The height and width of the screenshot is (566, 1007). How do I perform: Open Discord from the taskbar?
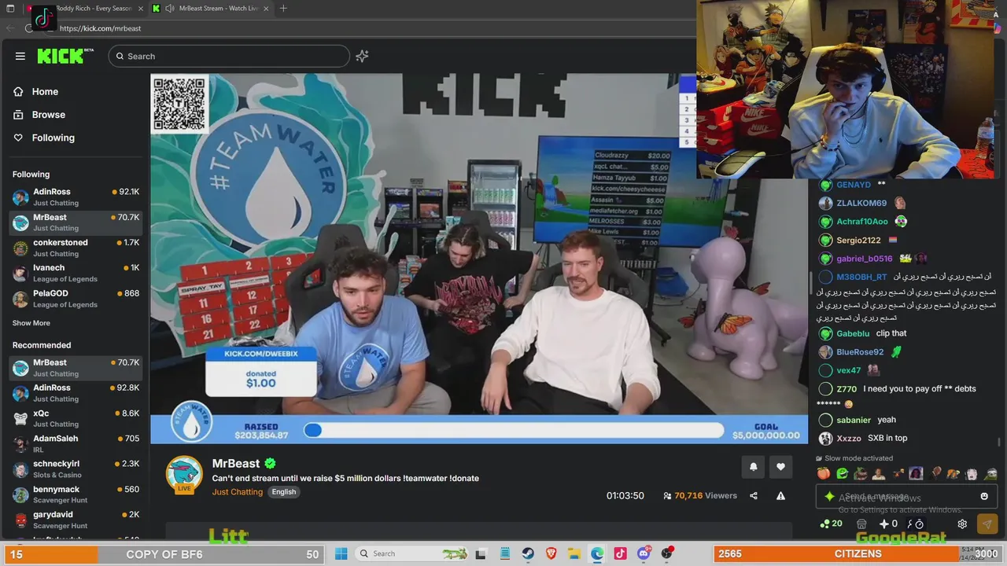[644, 553]
